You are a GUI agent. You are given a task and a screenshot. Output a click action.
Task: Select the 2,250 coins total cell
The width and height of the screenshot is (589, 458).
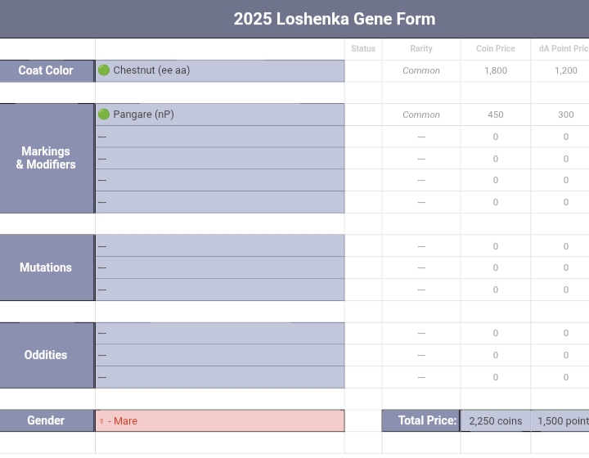495,421
